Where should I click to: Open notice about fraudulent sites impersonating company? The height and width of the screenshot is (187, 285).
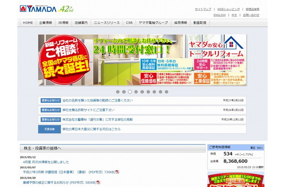(88, 110)
